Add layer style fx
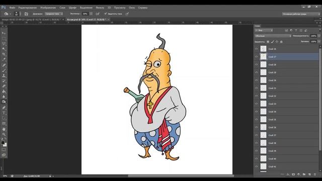Image resolution: width=322 pixels, height=181 pixels. pos(288,174)
